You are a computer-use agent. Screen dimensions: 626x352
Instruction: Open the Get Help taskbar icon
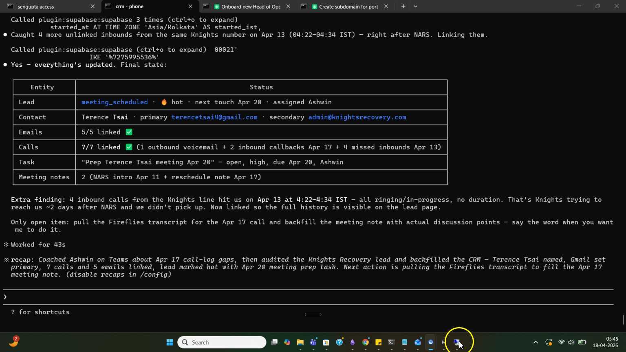339,342
